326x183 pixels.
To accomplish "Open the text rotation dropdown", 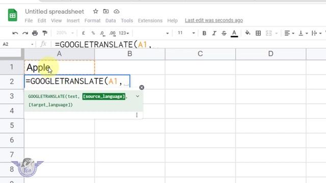I will click(317, 33).
